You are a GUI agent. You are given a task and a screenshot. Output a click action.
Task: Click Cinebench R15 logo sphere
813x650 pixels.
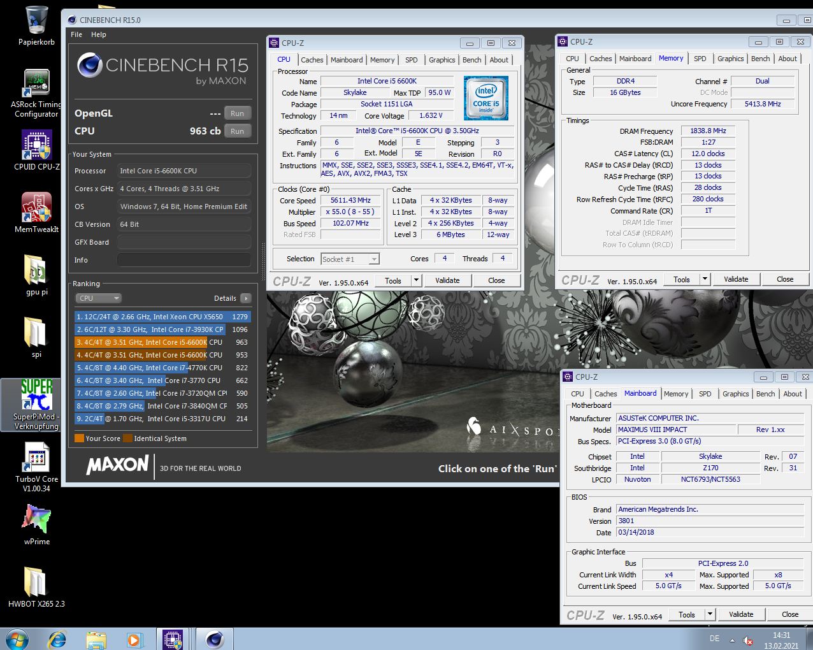coord(90,66)
